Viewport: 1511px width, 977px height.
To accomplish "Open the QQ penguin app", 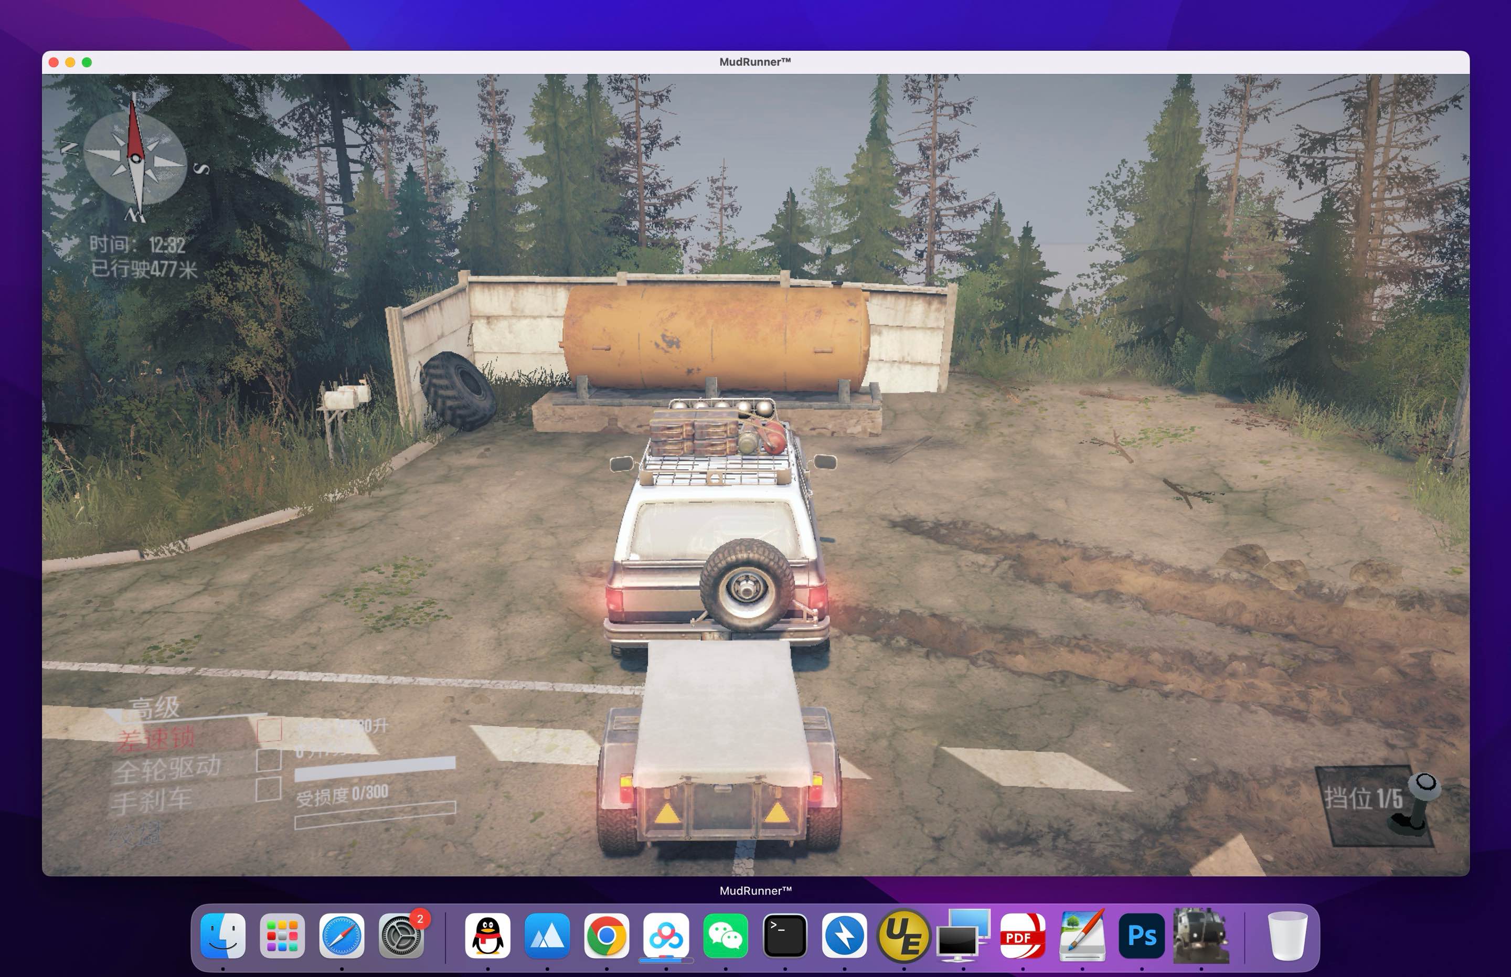I will tap(487, 936).
